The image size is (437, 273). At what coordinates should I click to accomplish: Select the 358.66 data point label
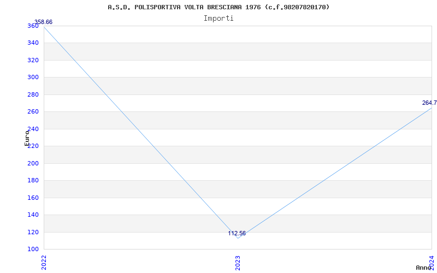click(43, 22)
